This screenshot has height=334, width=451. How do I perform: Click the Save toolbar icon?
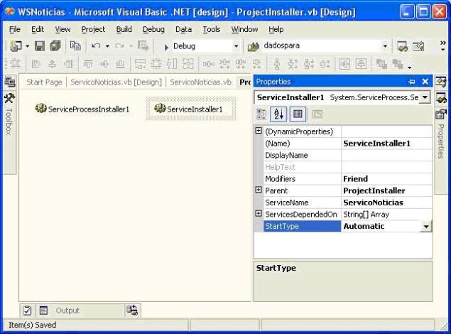pyautogui.click(x=40, y=46)
